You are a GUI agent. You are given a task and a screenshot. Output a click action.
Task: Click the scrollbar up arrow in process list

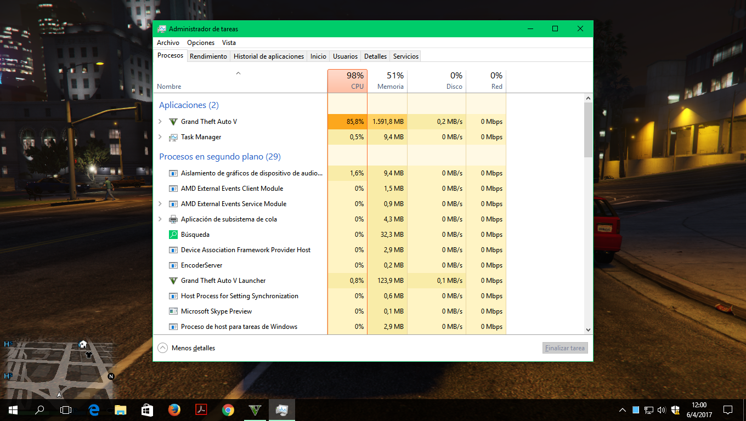click(588, 98)
